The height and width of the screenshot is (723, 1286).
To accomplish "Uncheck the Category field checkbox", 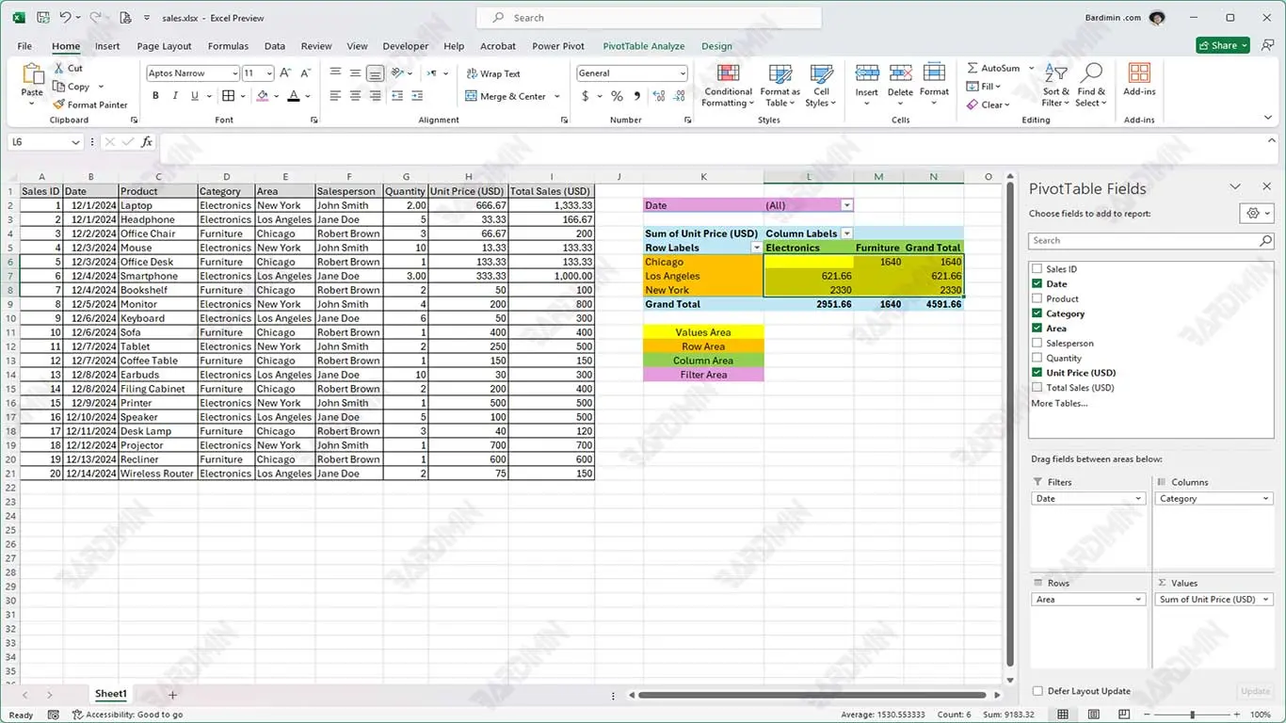I will (x=1037, y=313).
